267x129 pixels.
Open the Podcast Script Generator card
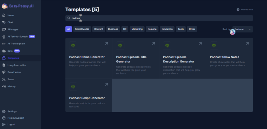pyautogui.click(x=89, y=95)
